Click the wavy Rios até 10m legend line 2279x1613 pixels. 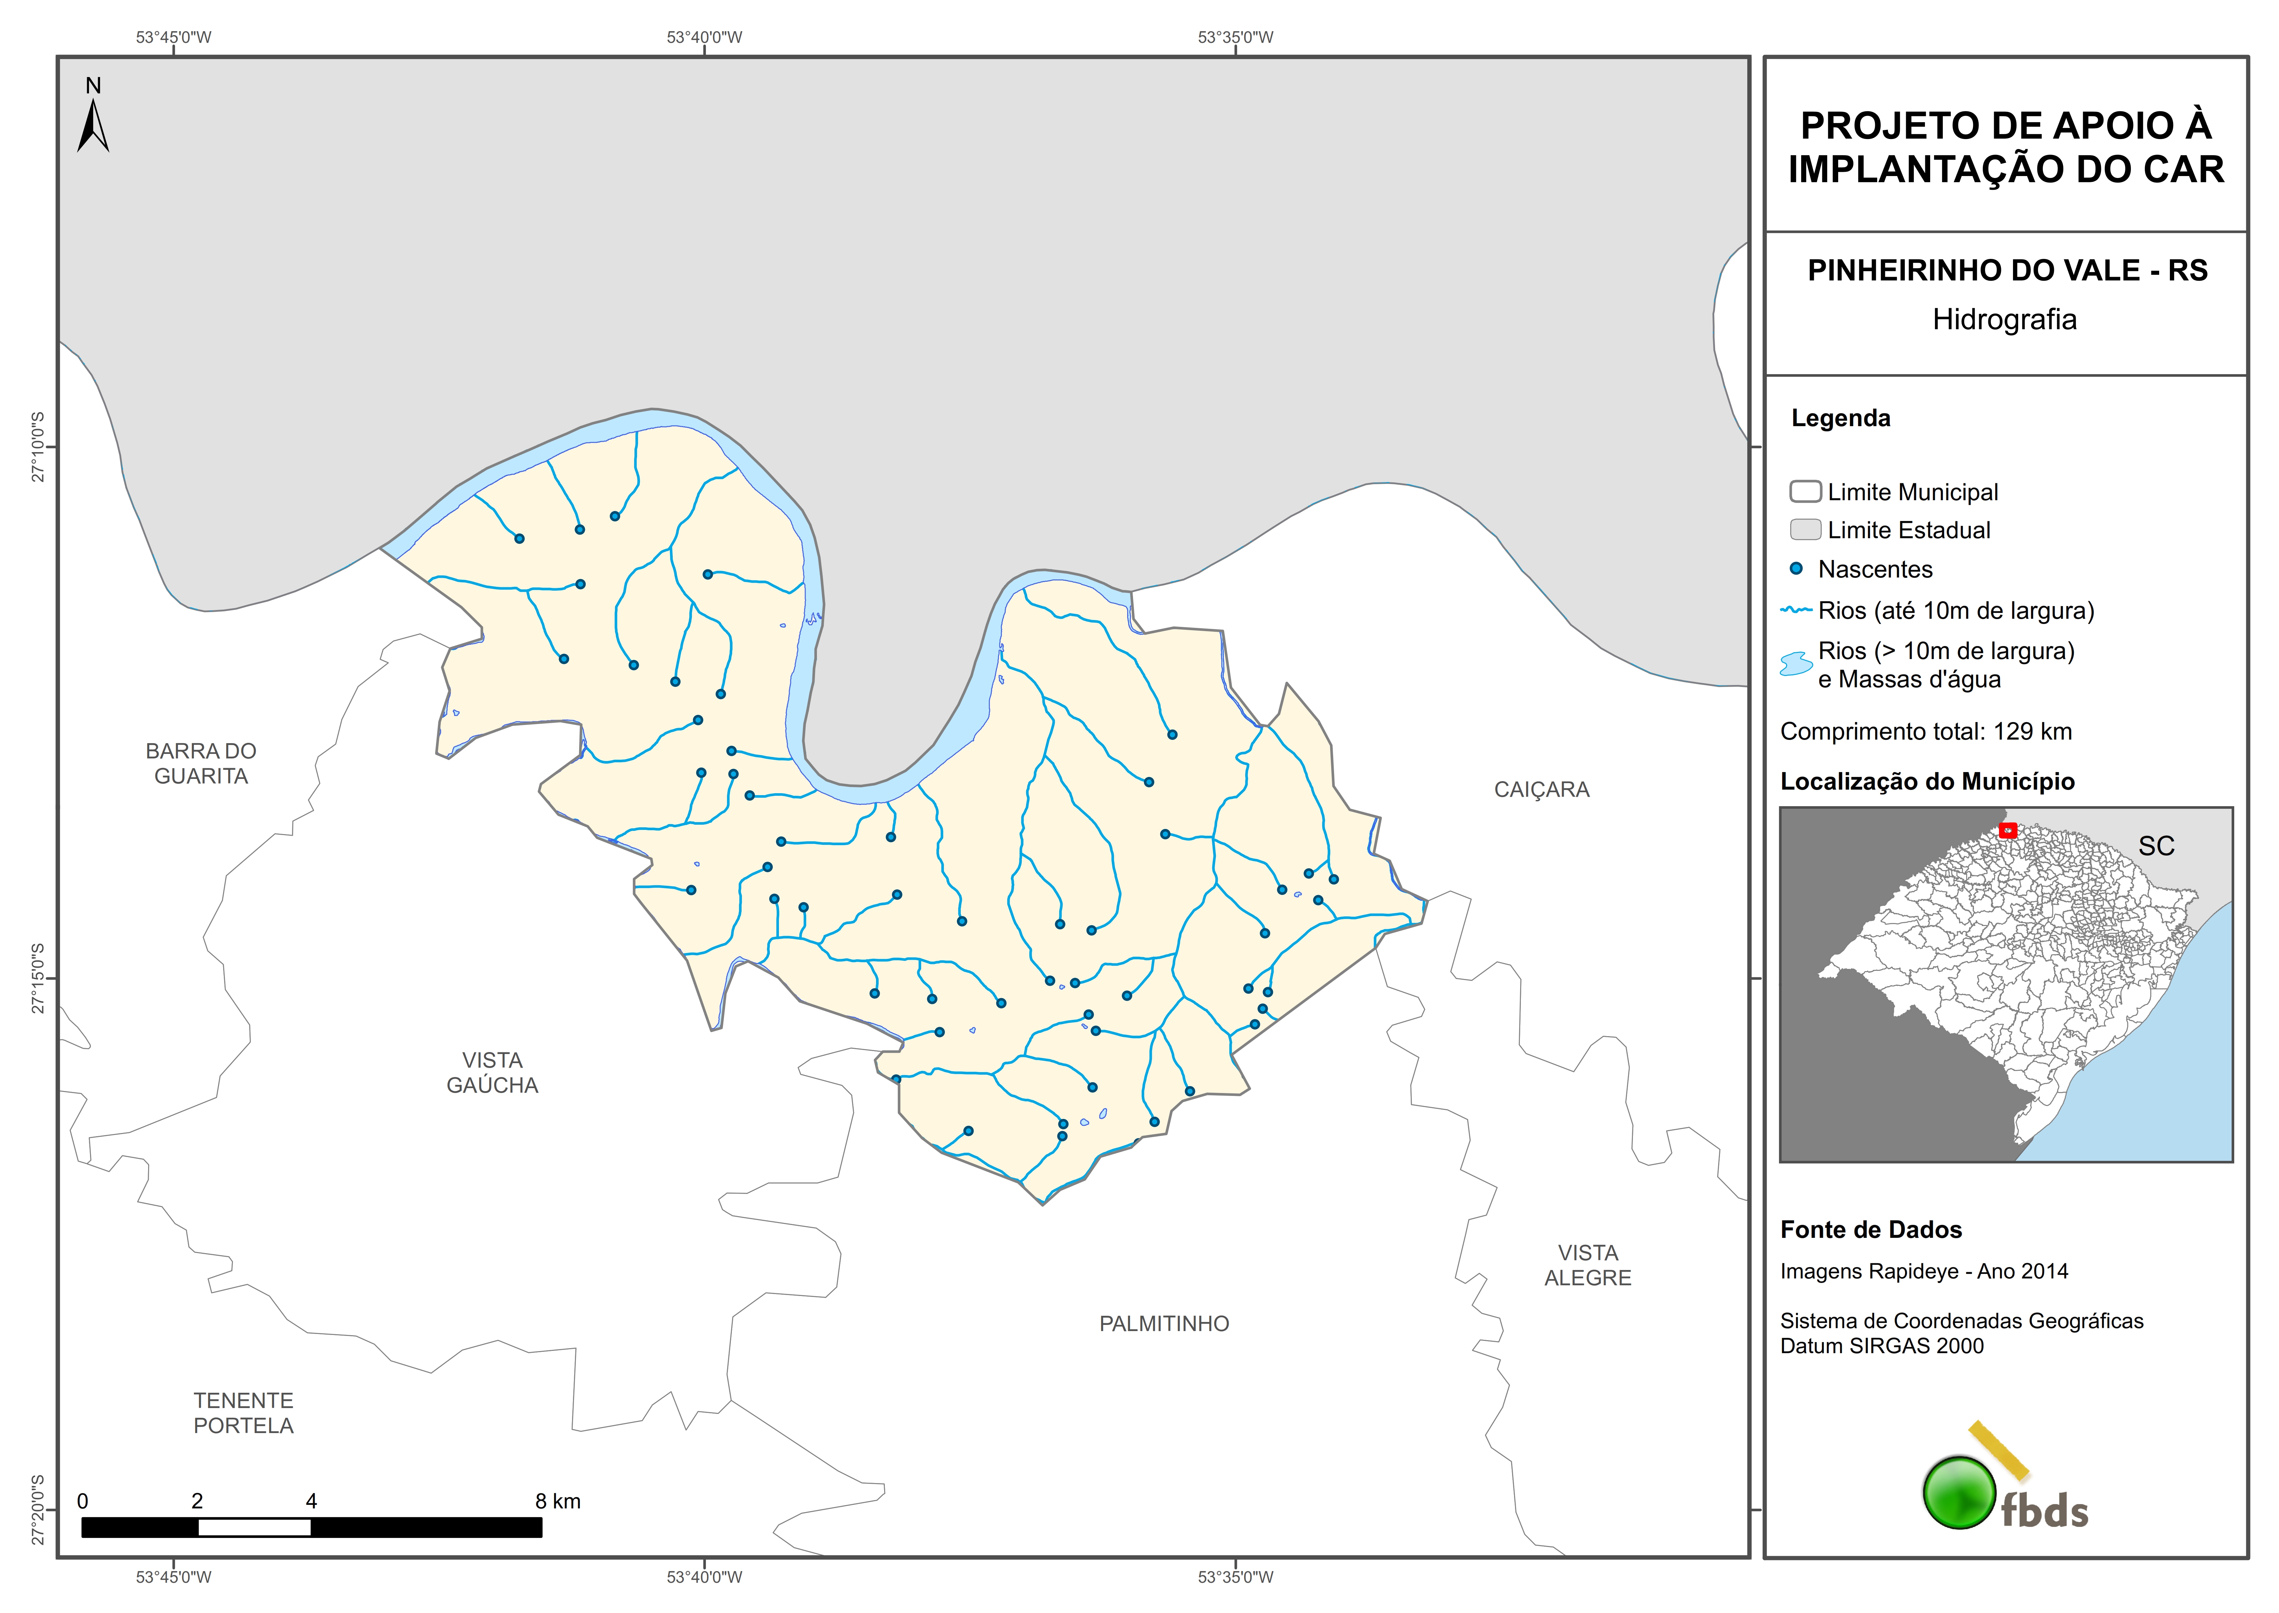pyautogui.click(x=1796, y=610)
